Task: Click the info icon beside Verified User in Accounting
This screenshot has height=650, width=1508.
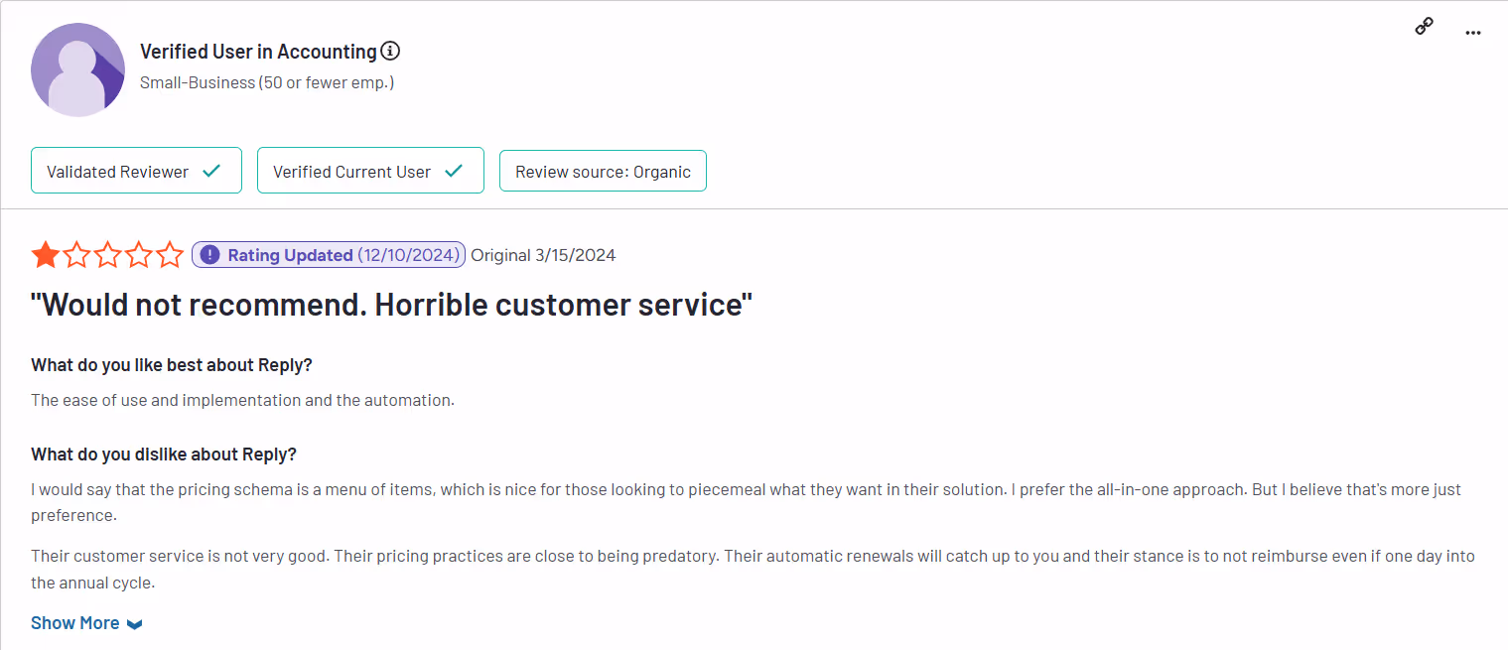Action: (390, 50)
